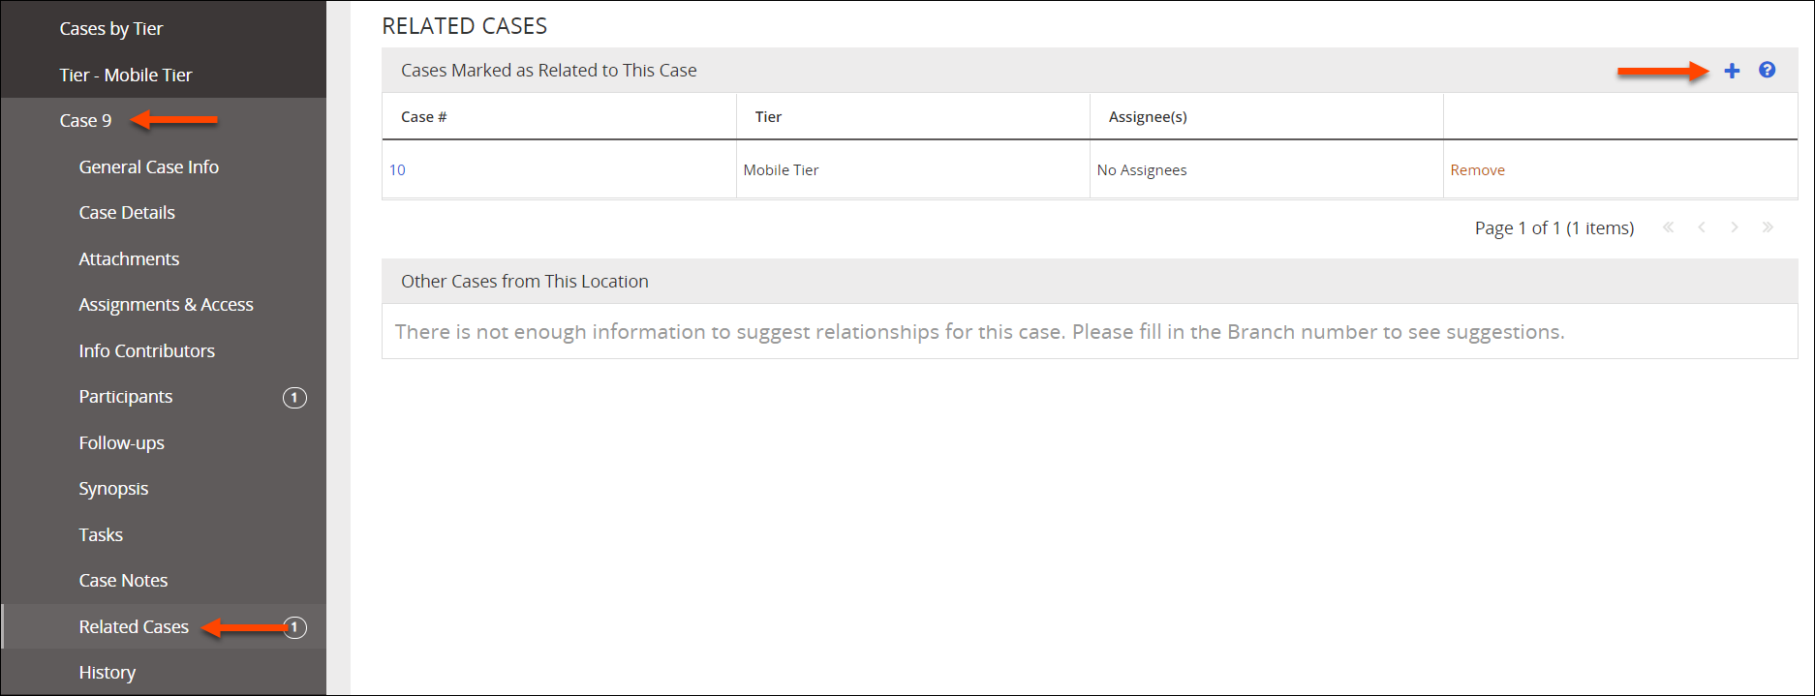This screenshot has height=696, width=1815.
Task: Go to Assignments & Access
Action: (x=166, y=304)
